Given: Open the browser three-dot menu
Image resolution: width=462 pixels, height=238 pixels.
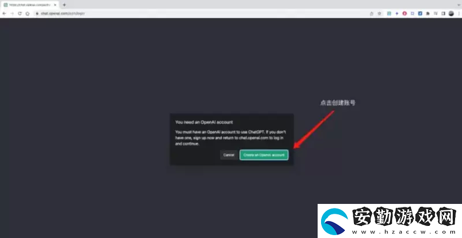Looking at the screenshot, I should pyautogui.click(x=459, y=13).
